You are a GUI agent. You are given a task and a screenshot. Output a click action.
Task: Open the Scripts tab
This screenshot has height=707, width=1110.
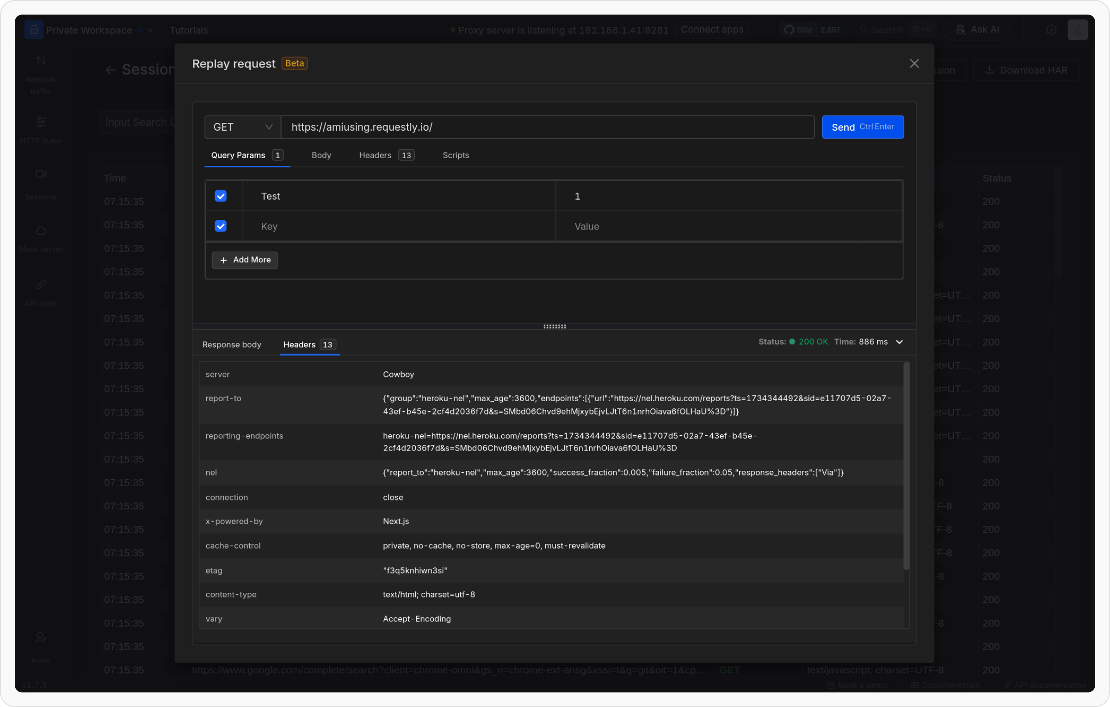tap(455, 155)
